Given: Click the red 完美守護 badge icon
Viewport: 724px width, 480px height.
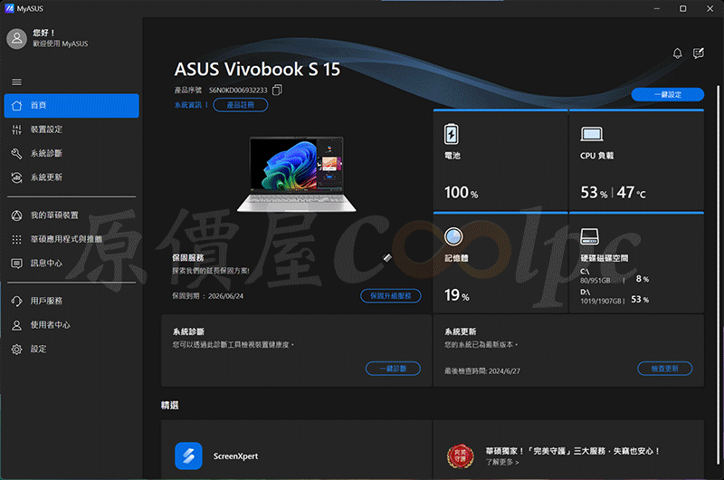Looking at the screenshot, I should click(x=461, y=456).
